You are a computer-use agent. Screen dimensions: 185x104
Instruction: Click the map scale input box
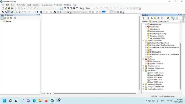tap(49, 8)
